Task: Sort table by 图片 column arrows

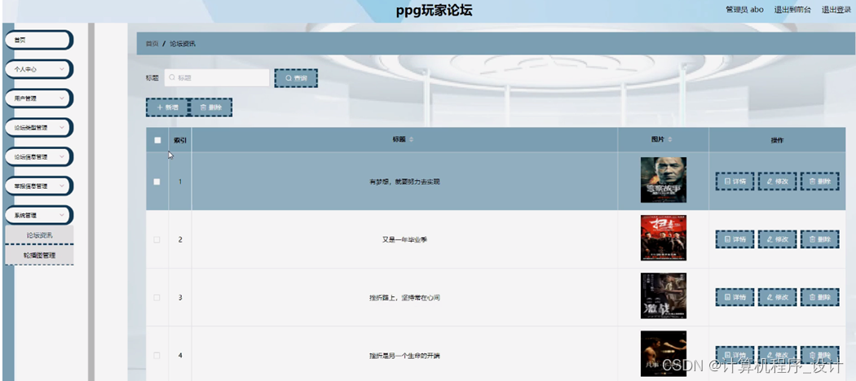Action: [670, 140]
